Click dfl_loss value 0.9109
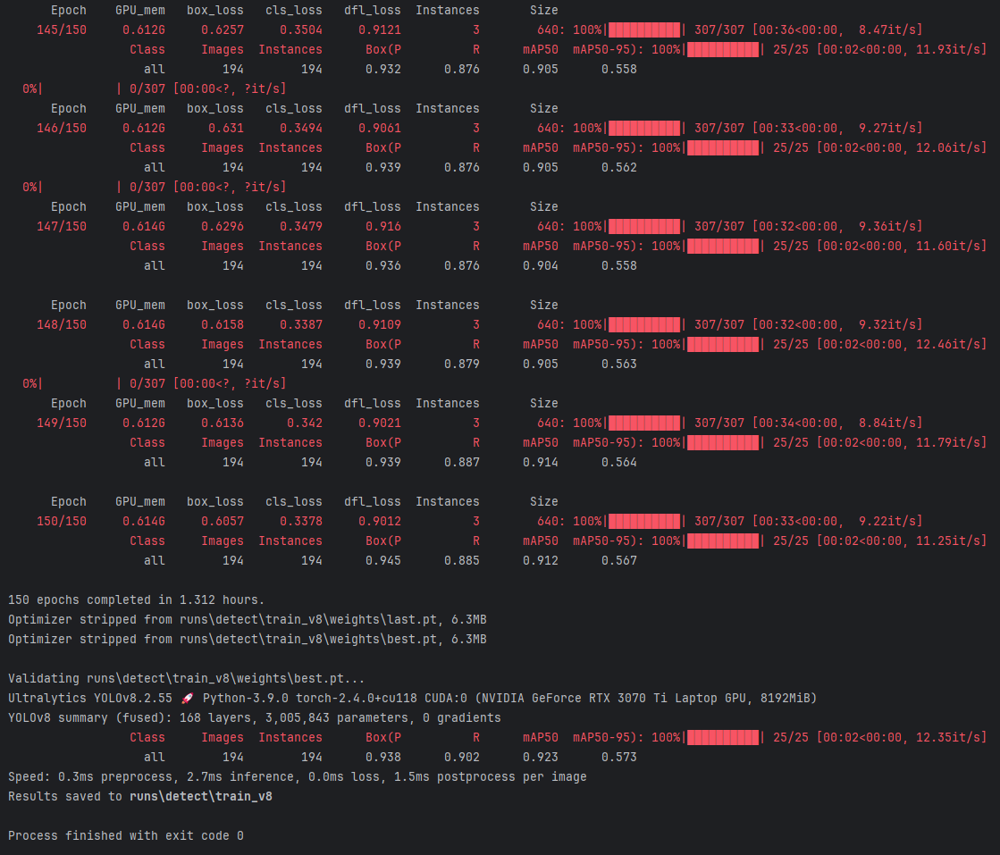Viewport: 1000px width, 855px height. (380, 324)
